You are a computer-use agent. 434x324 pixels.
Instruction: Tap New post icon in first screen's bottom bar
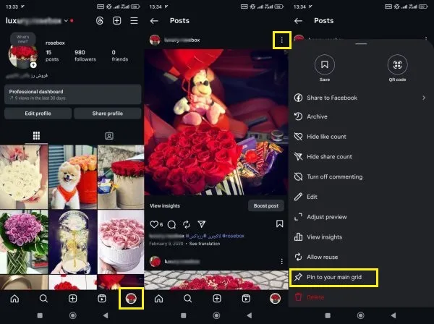point(73,299)
